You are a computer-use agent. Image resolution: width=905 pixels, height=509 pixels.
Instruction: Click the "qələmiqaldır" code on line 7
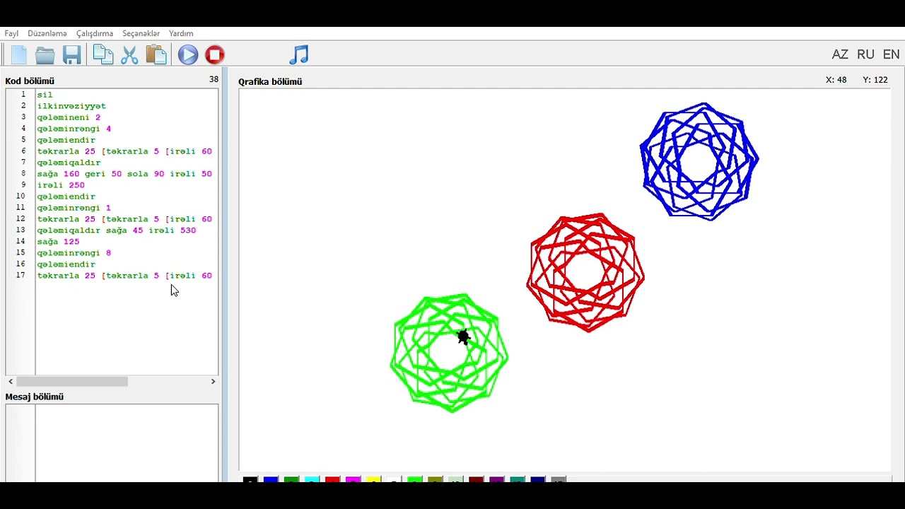[x=69, y=163]
